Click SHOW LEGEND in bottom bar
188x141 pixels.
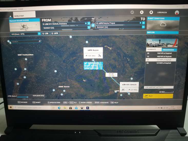pos(85,103)
